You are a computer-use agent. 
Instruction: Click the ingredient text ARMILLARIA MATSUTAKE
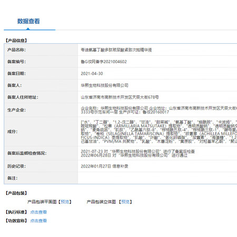pos(141,126)
